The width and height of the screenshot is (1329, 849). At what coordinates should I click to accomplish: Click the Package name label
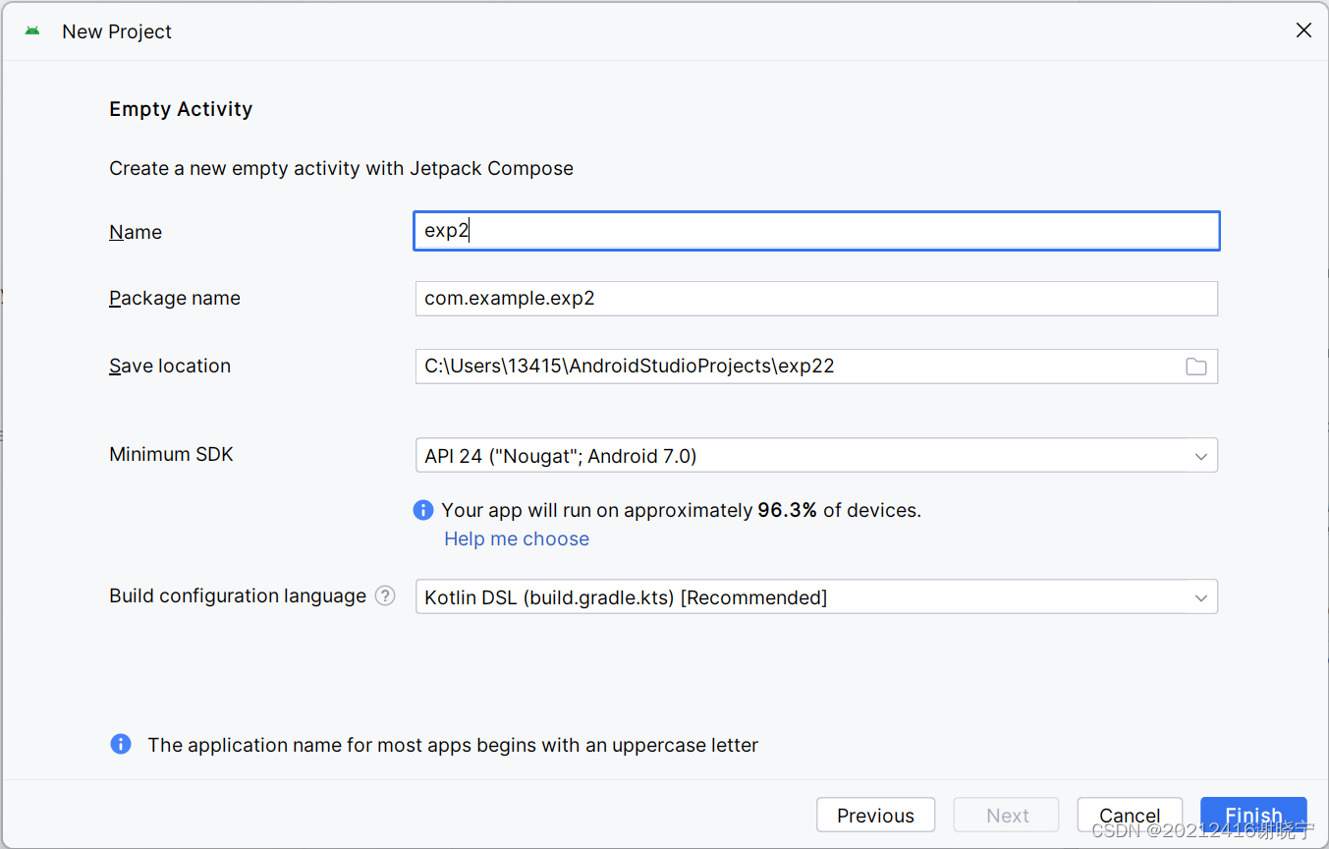click(x=175, y=298)
